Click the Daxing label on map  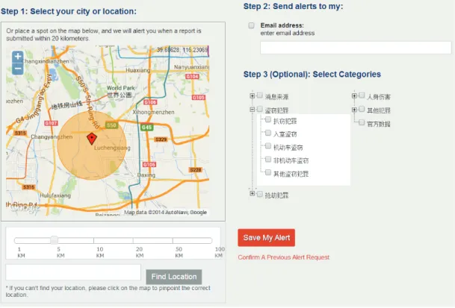(146, 175)
